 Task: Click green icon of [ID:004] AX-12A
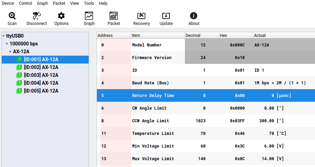(x=19, y=83)
